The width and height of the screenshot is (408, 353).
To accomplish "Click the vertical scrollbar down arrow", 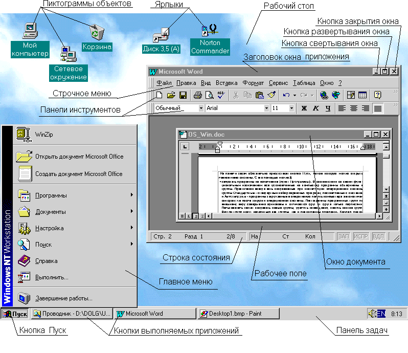I will 386,189.
